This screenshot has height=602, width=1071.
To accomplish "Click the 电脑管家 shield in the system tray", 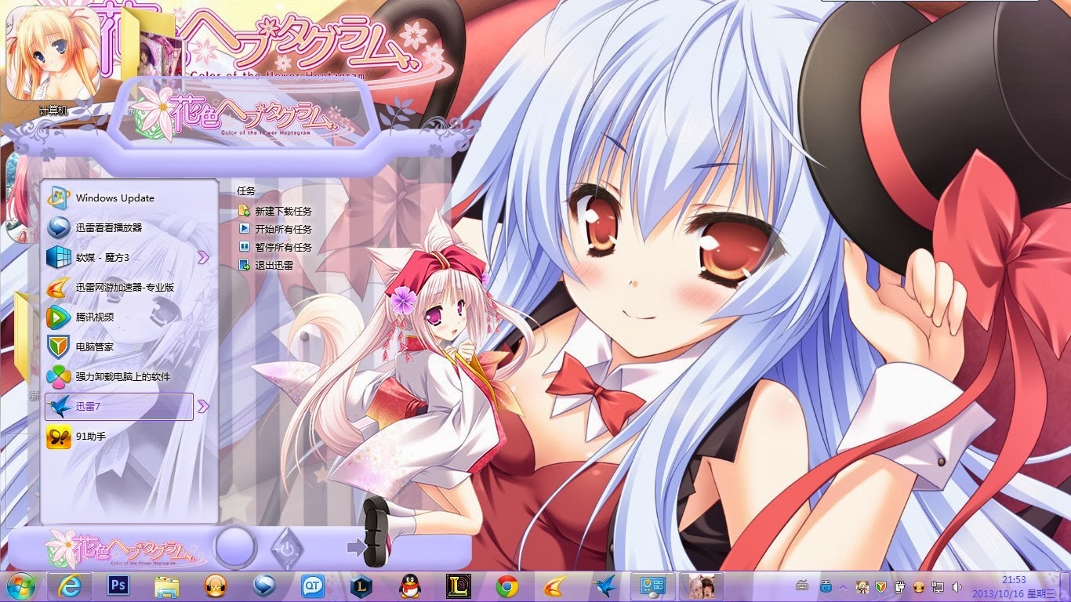I will (880, 587).
